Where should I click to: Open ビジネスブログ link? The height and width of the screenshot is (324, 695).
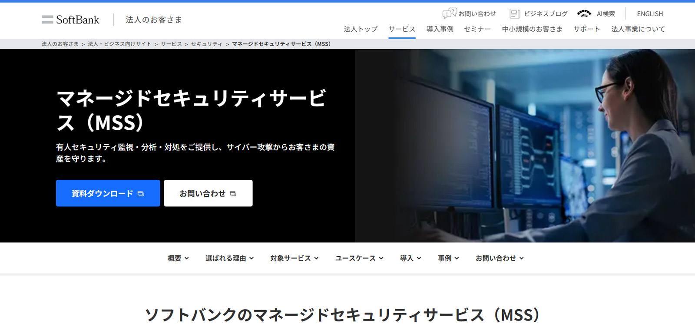546,14
